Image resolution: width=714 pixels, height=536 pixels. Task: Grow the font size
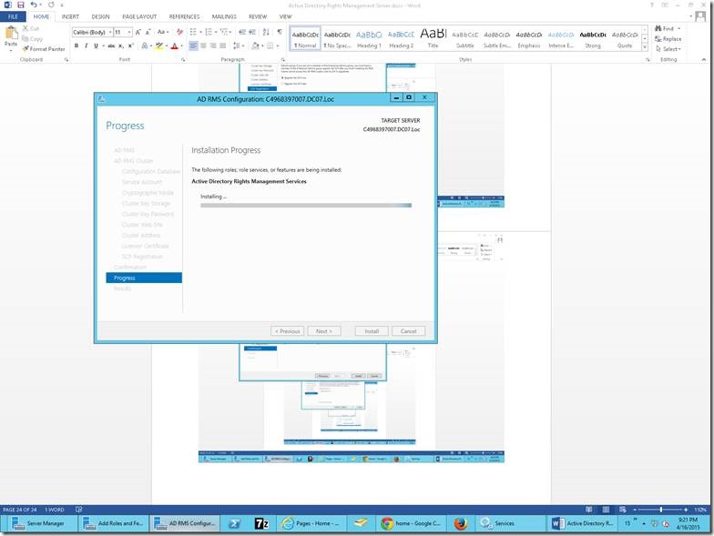[138, 33]
